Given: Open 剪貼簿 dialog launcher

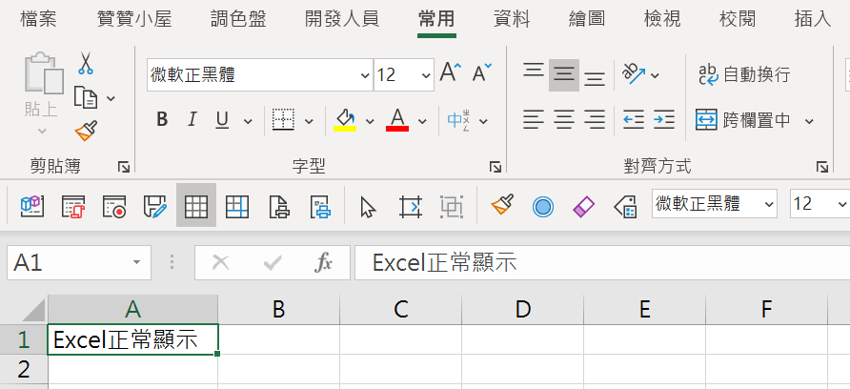Looking at the screenshot, I should pyautogui.click(x=124, y=167).
